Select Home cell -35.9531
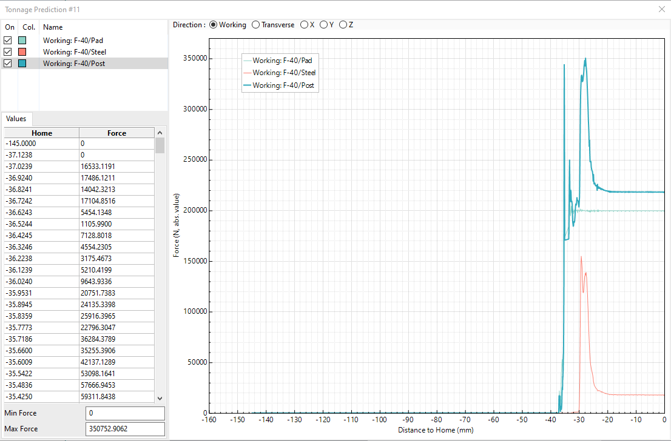Image resolution: width=671 pixels, height=441 pixels. (x=42, y=294)
